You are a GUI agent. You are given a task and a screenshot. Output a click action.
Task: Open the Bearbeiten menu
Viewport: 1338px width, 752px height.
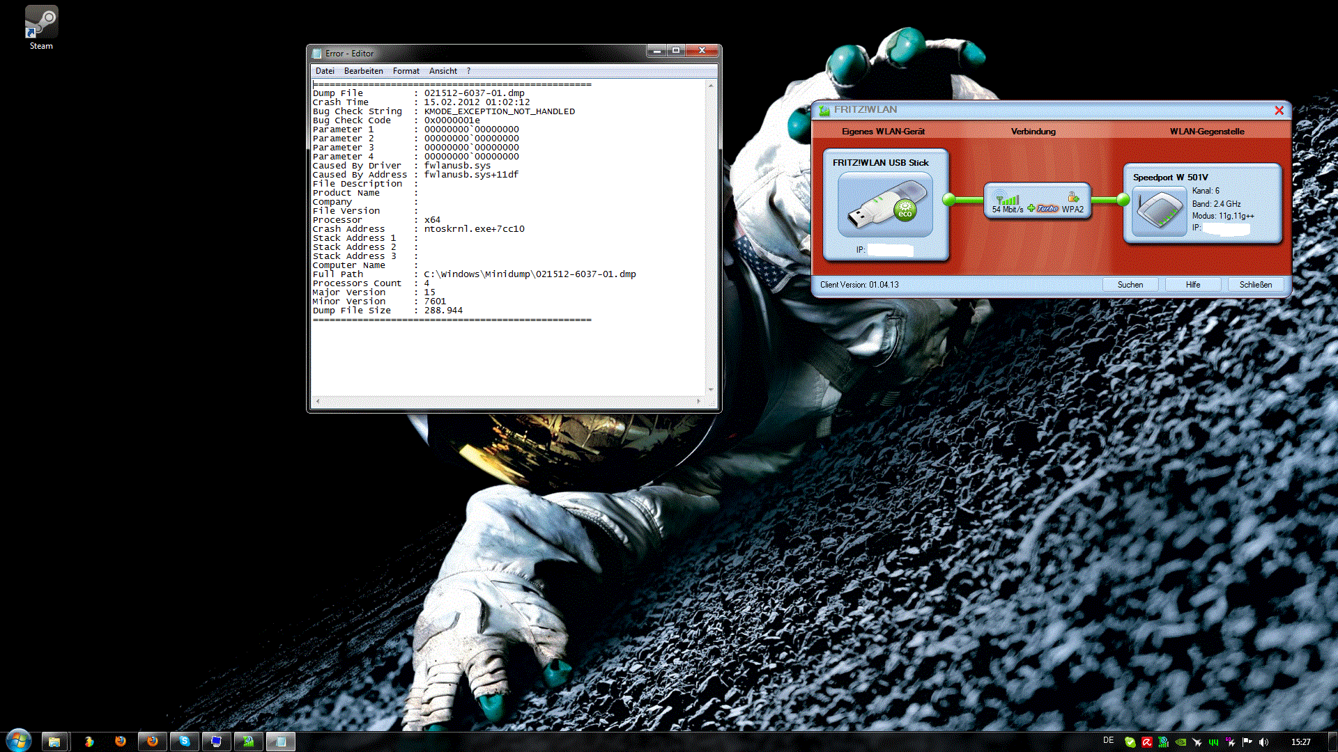click(363, 71)
